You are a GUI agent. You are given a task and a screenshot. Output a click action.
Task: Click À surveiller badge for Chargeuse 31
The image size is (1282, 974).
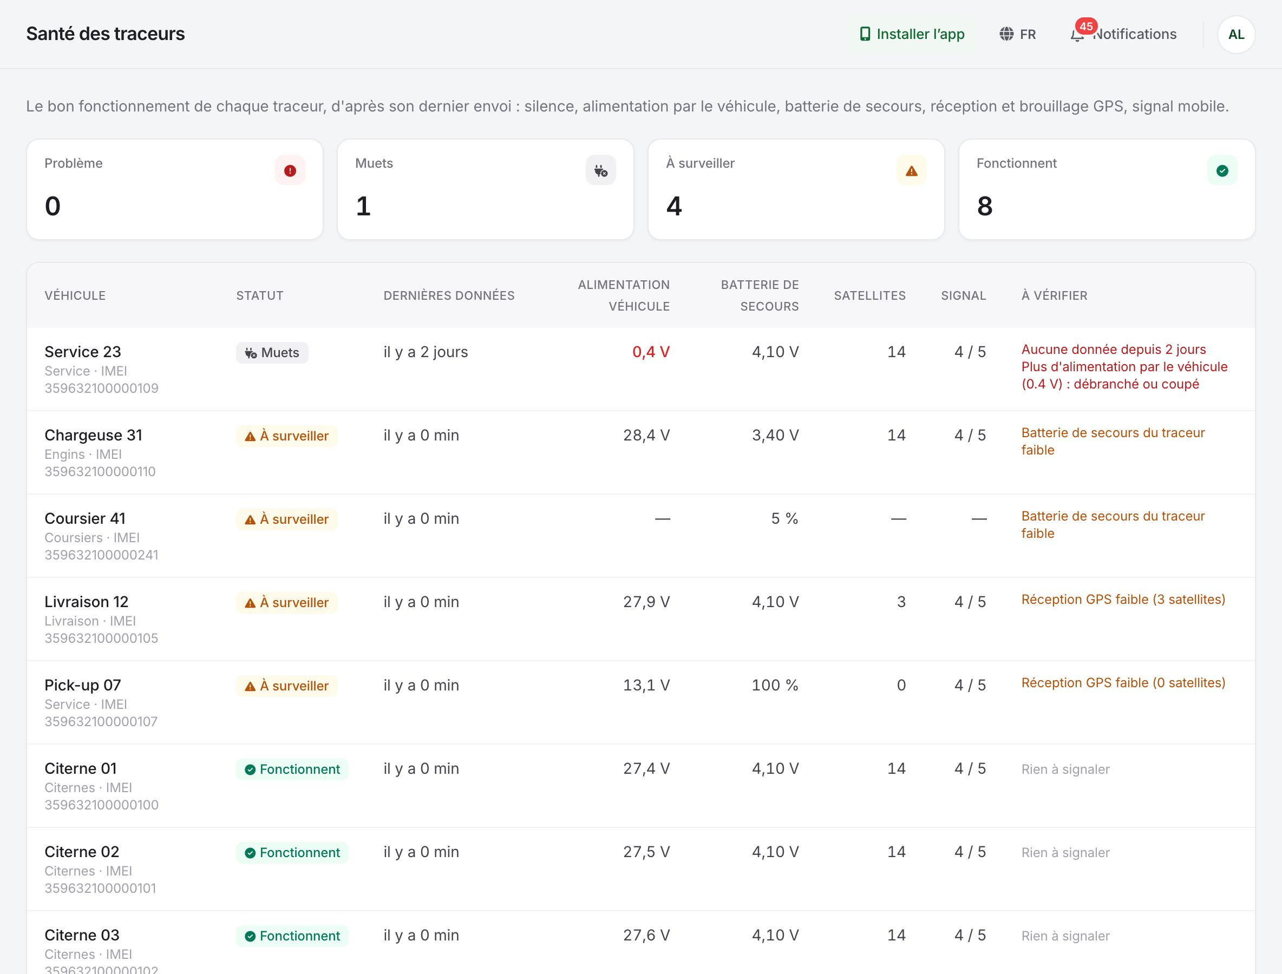click(x=286, y=436)
